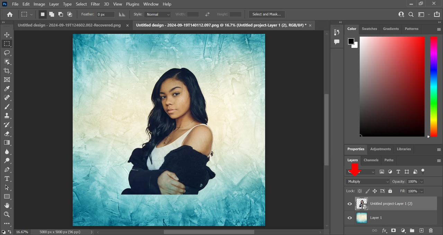
Task: Toggle Lock position icon
Action: click(375, 191)
